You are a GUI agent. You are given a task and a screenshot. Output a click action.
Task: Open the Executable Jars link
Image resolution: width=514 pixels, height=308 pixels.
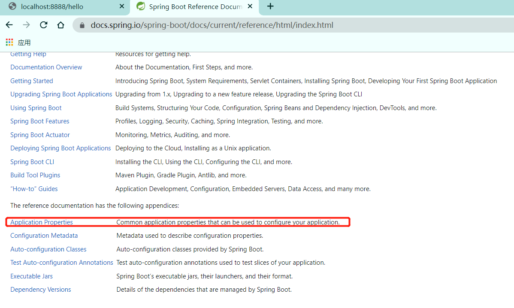[31, 276]
